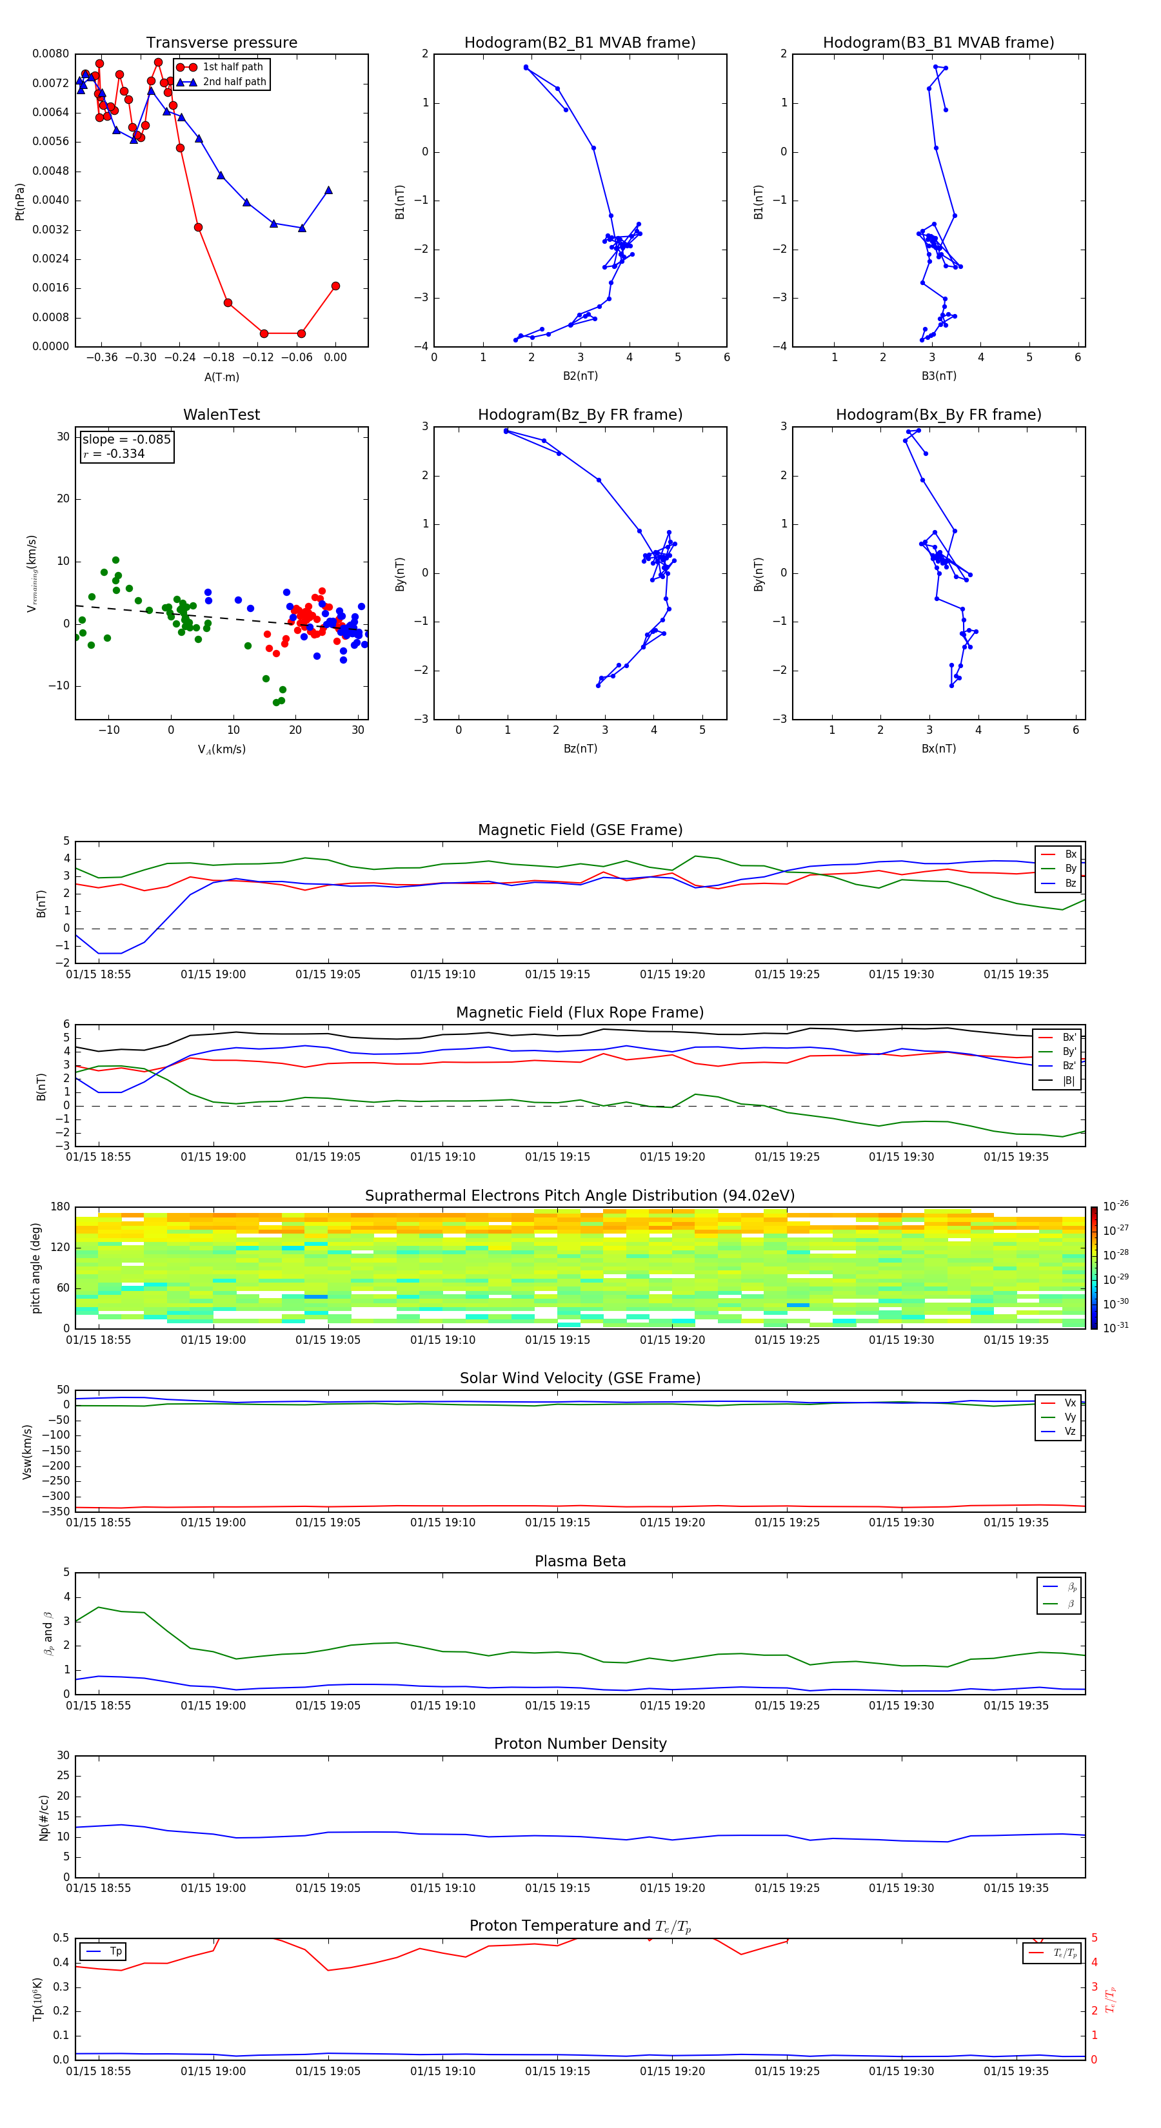The image size is (1161, 2128).
Task: Select the '|B|' legend entry
Action: 1058,1081
